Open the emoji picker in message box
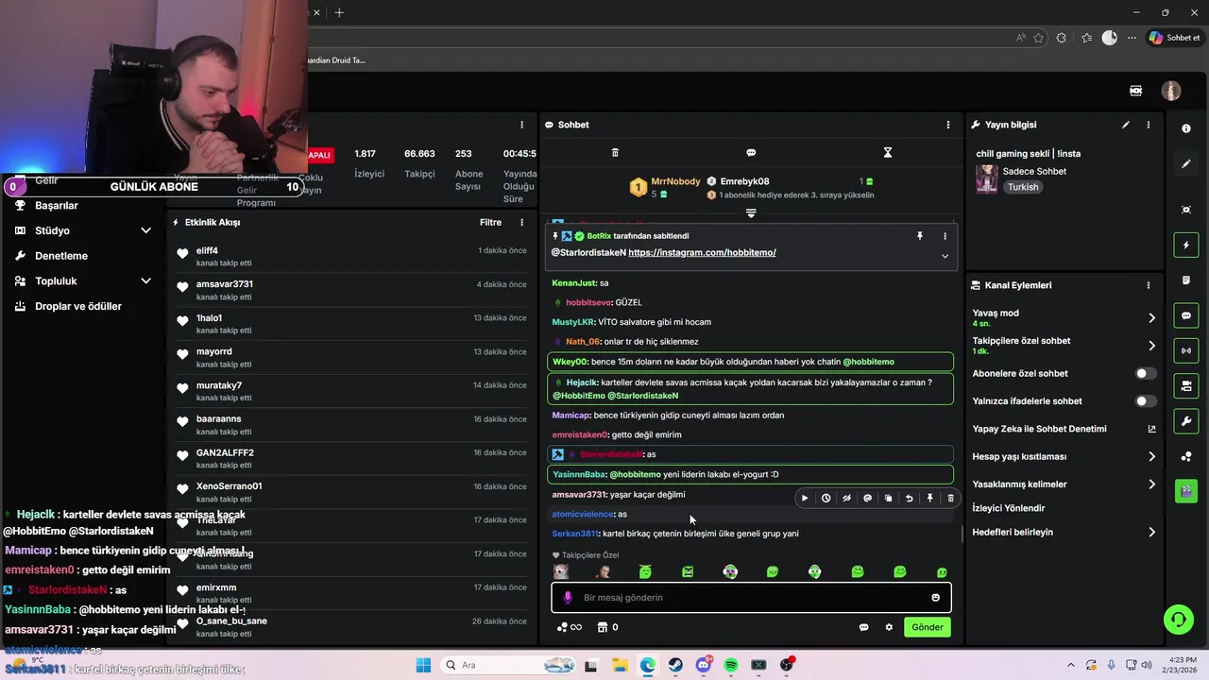 936,597
